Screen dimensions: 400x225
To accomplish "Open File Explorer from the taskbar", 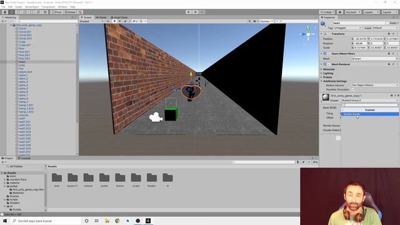I will [x=107, y=221].
